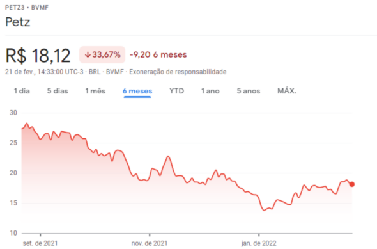Click the red current-price dot on the chart

click(x=351, y=184)
